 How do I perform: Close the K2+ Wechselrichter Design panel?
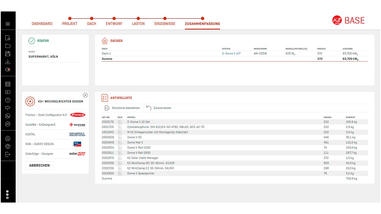85,95
